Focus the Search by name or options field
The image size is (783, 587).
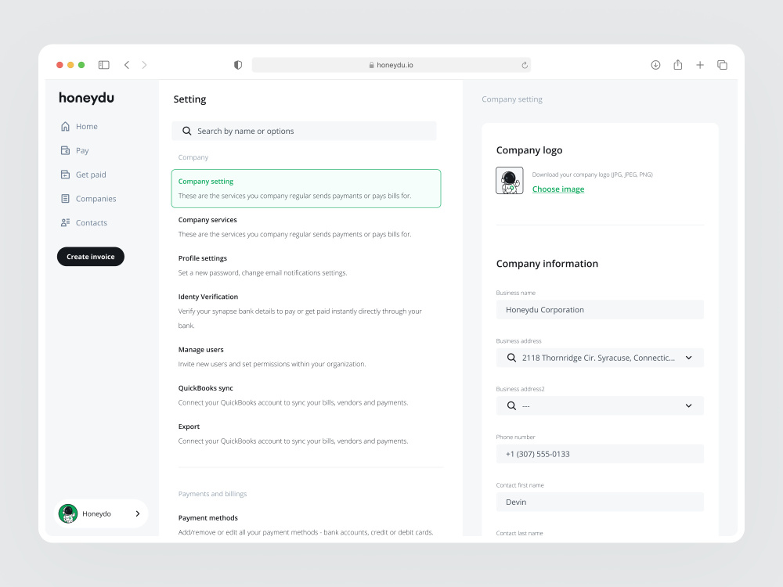304,131
